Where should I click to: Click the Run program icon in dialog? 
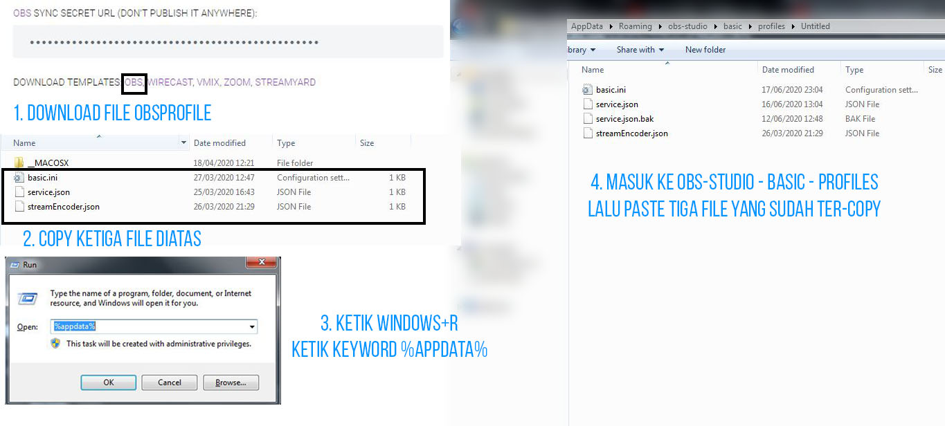pyautogui.click(x=28, y=299)
